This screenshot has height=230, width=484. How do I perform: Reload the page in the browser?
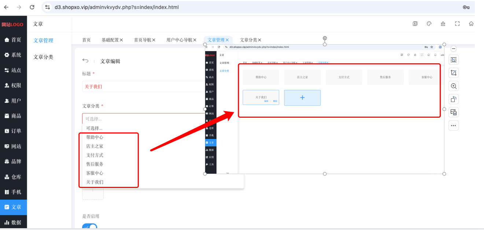point(32,7)
